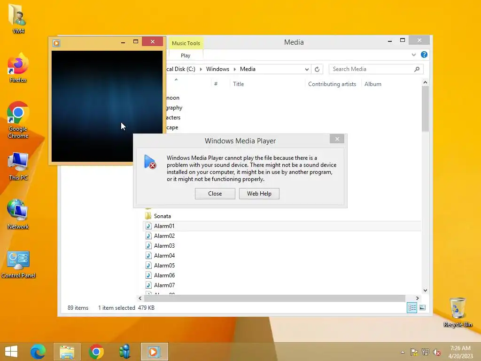Screen dimensions: 481x361
Task: Select the Alarm03 file
Action: pos(164,245)
